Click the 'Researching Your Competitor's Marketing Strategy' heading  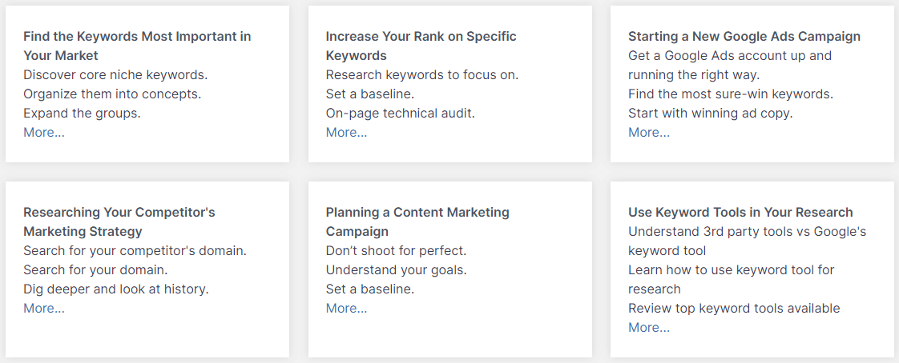pos(119,221)
